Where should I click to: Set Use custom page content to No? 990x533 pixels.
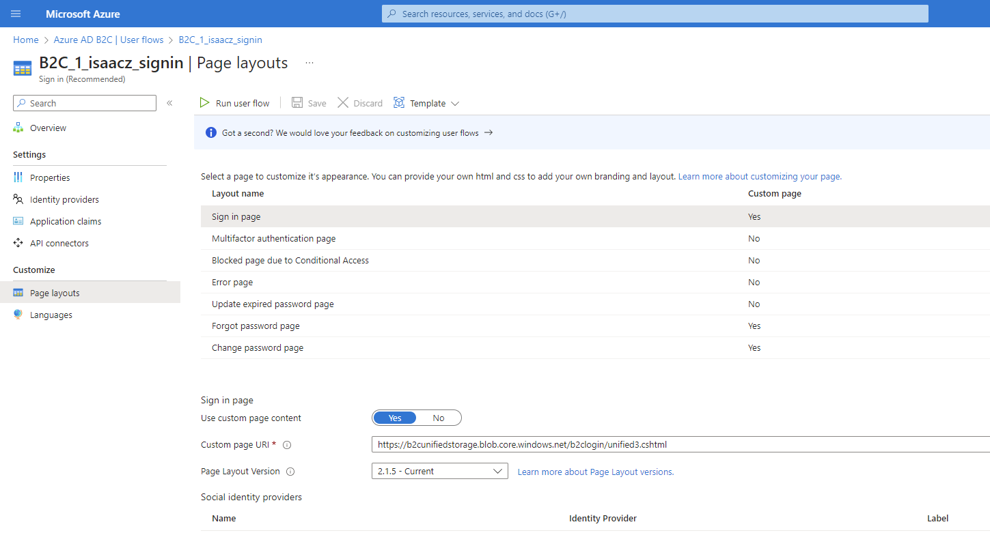(439, 418)
